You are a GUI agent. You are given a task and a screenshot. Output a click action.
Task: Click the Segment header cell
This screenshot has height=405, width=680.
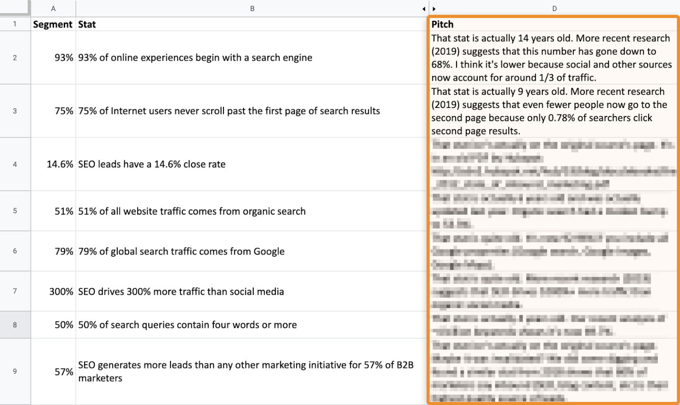(x=53, y=24)
